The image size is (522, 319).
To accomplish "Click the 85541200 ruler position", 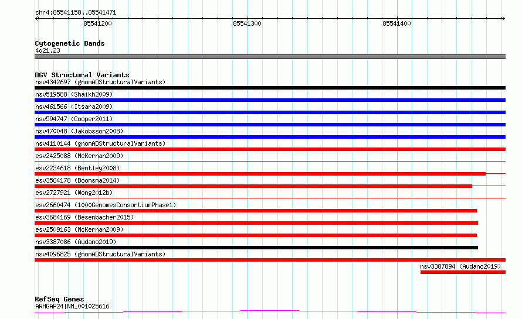I will [97, 23].
